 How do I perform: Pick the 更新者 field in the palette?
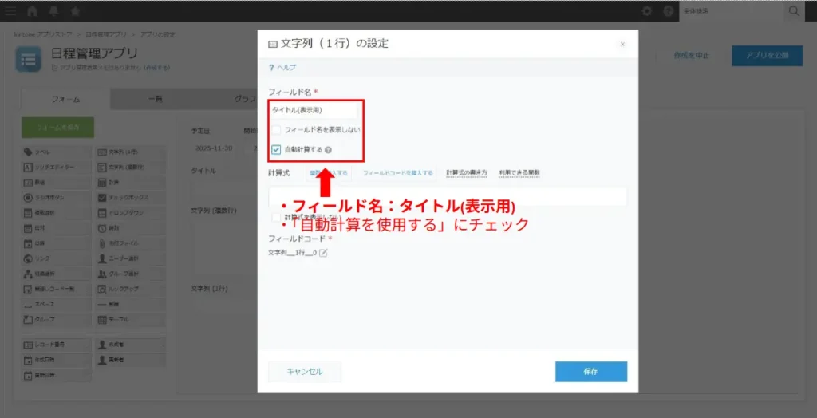tap(130, 360)
